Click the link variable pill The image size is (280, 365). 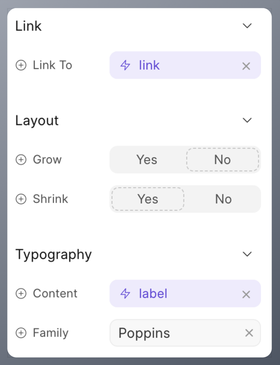point(185,65)
